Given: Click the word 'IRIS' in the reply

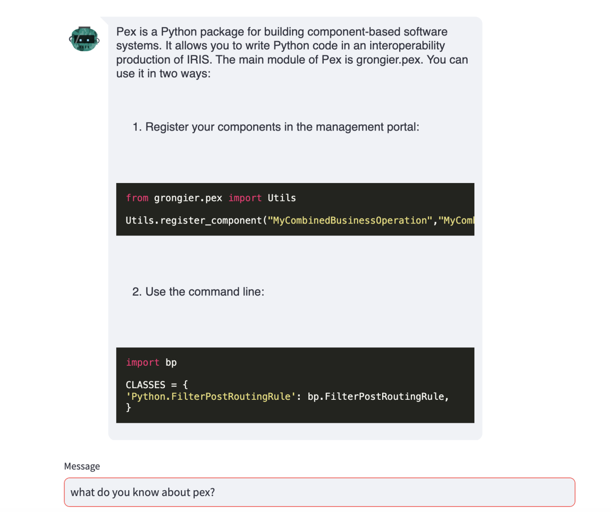Looking at the screenshot, I should coord(198,60).
